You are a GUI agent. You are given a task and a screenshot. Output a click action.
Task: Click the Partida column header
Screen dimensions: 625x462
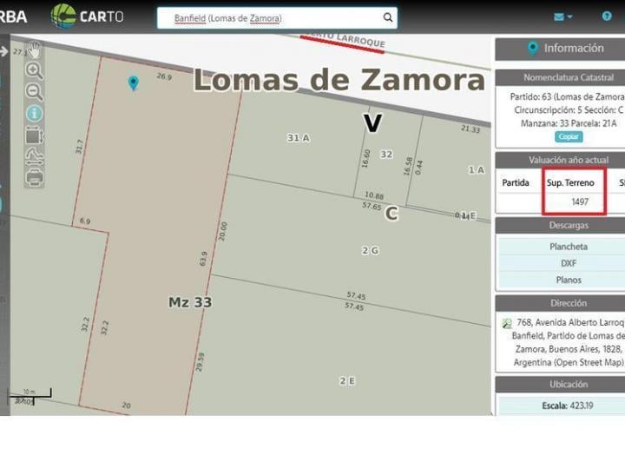(x=516, y=182)
